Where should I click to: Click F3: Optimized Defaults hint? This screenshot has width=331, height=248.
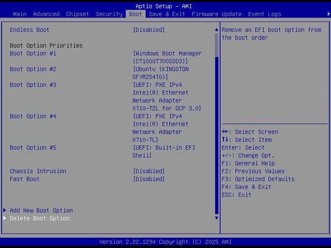(258, 179)
